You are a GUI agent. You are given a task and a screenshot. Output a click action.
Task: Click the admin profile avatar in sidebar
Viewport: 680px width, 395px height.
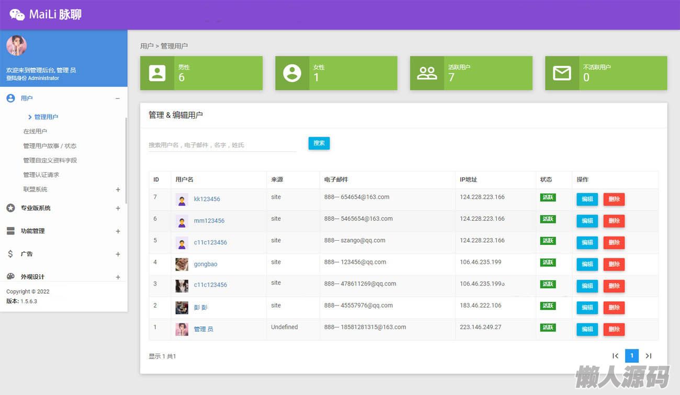pyautogui.click(x=17, y=46)
